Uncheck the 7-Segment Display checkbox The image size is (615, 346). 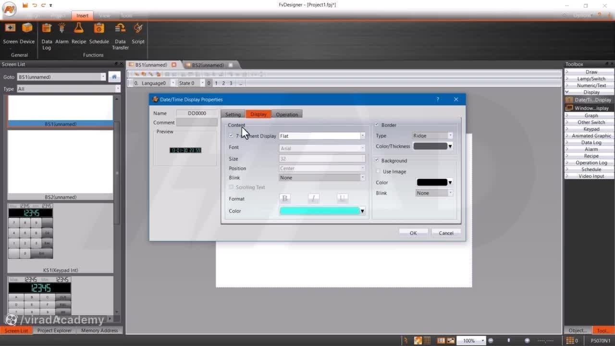231,136
